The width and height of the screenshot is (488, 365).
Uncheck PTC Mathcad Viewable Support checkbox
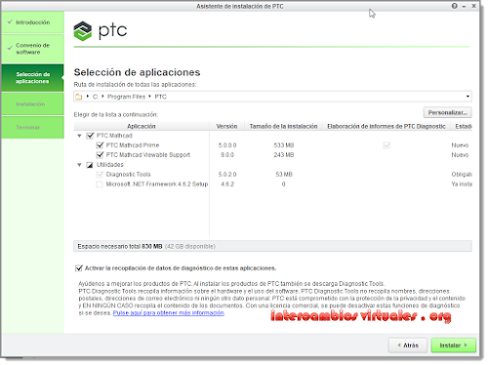[100, 155]
